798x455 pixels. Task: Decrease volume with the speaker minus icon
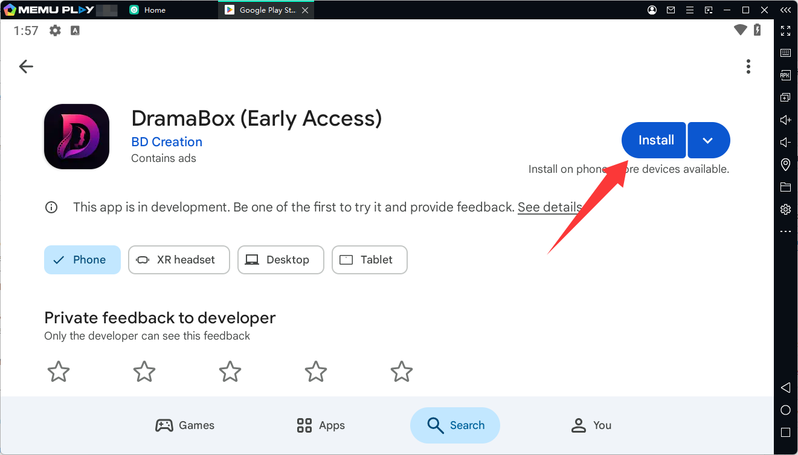click(785, 143)
